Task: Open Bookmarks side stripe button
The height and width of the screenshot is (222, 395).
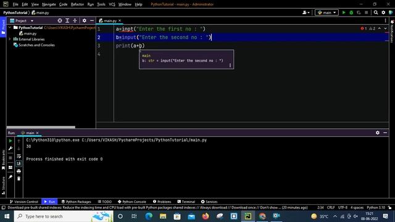Action: pos(3,160)
